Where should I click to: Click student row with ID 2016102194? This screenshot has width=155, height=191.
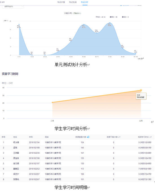point(77,142)
